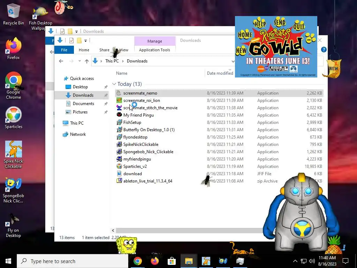
Task: Select the Sparticles_v2 file
Action: tap(135, 166)
